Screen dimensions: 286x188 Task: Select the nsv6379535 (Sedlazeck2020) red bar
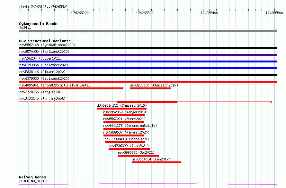(x=148, y=82)
